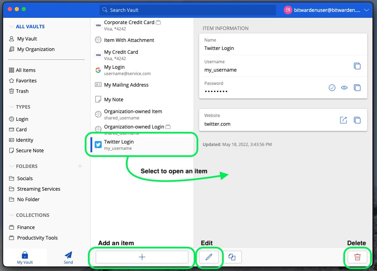Open Item With Attachment
Viewport: 377px width, 271px height.
(x=142, y=40)
